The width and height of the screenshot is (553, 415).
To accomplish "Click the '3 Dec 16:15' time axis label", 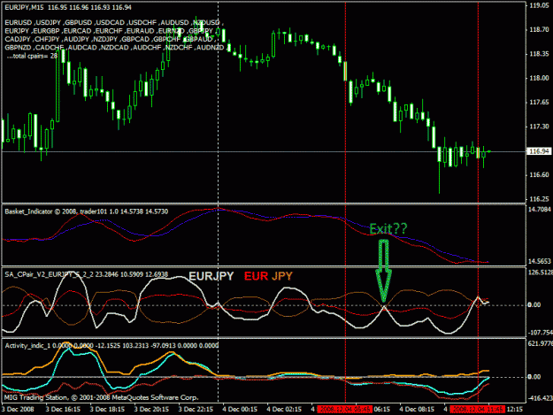I will (63, 410).
